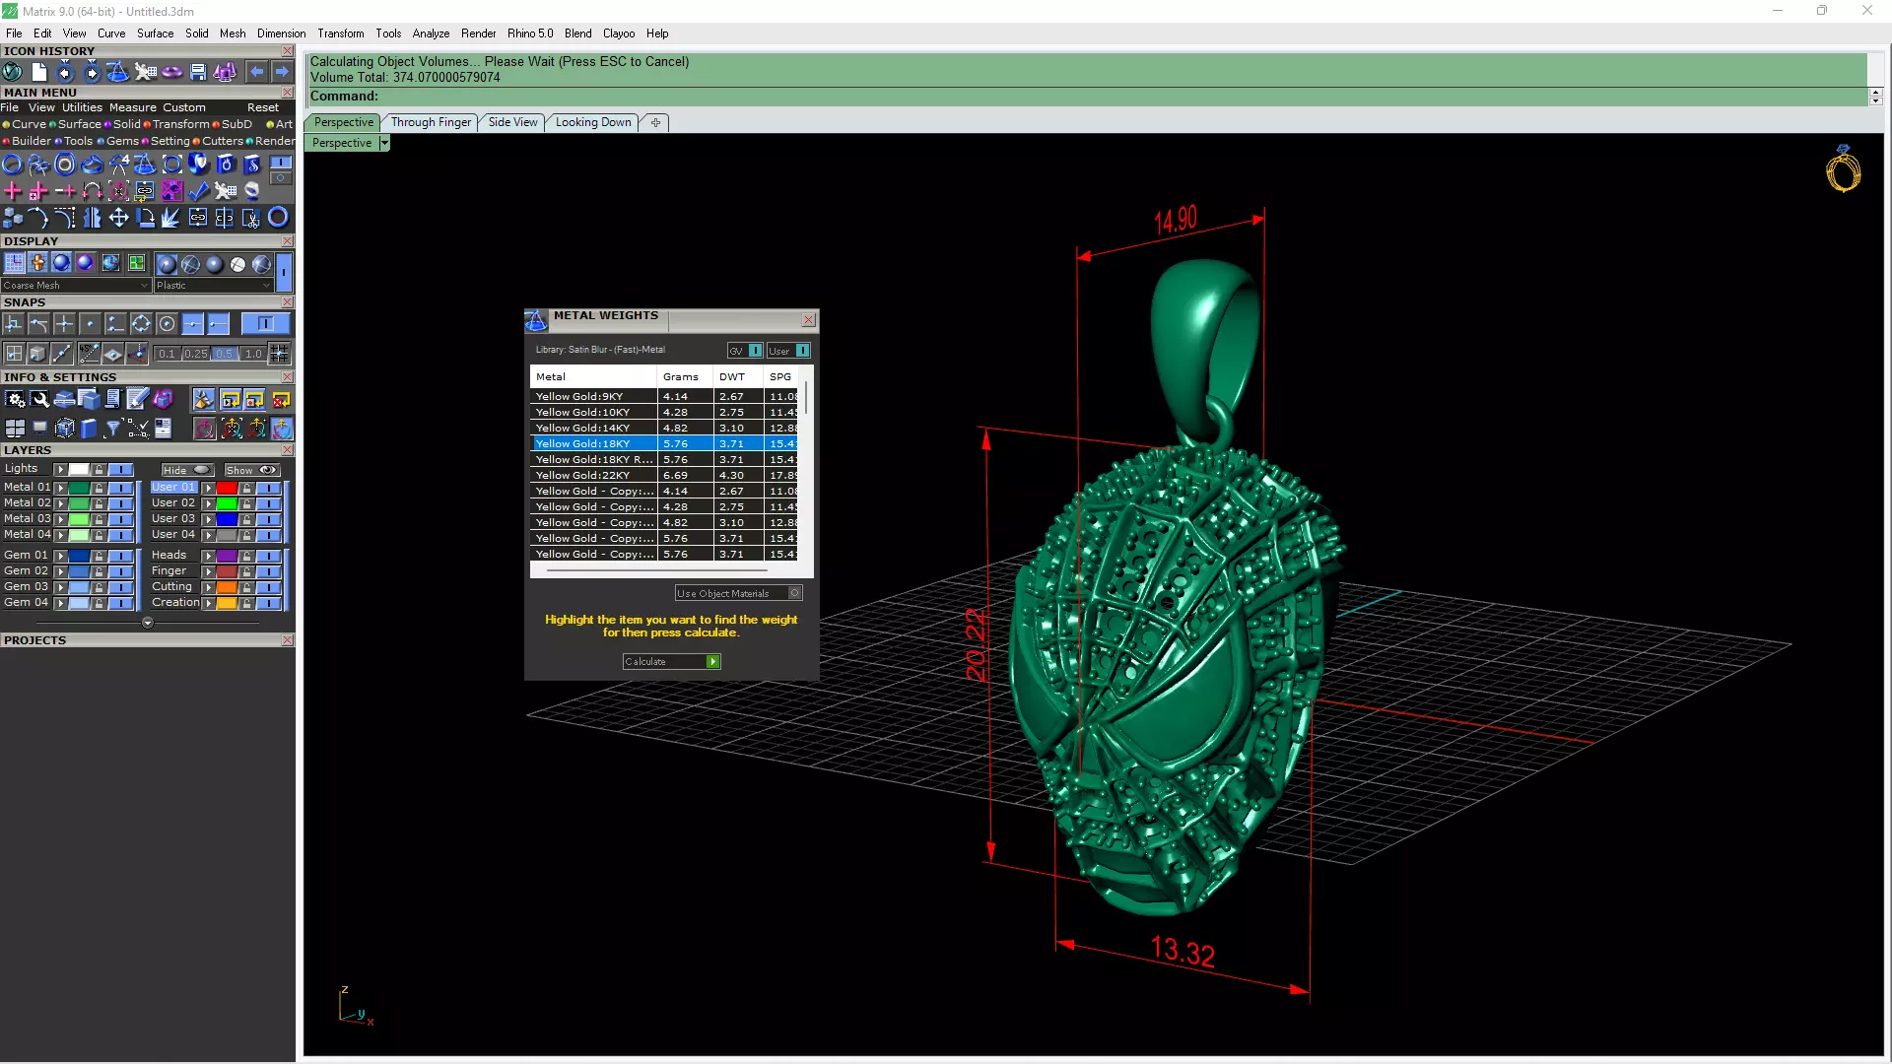
Task: Click the pink plus add tool
Action: [x=12, y=190]
